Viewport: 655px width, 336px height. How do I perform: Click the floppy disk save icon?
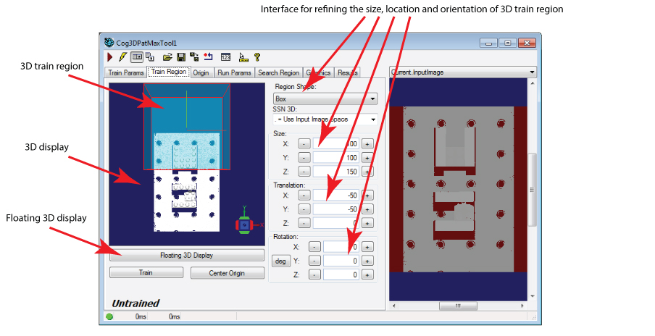tap(180, 56)
